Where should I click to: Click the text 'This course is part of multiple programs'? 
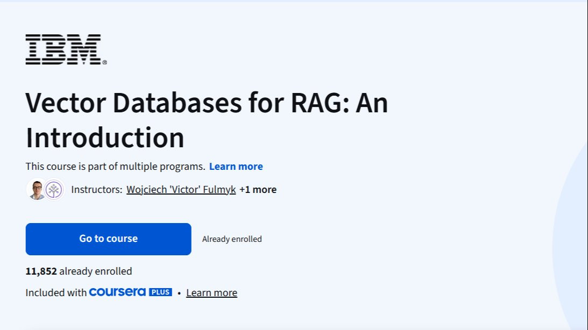[115, 167]
